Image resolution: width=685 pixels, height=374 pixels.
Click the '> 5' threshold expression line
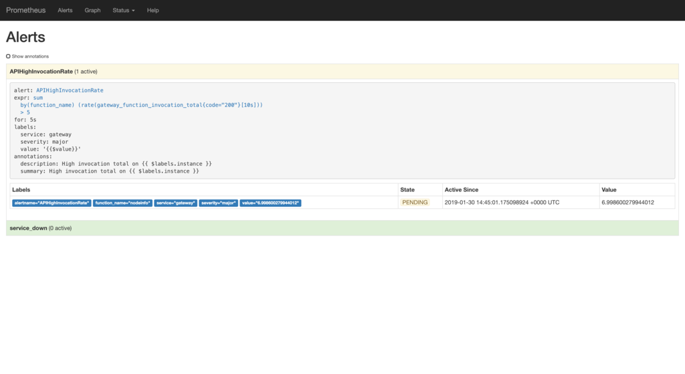[x=25, y=112]
